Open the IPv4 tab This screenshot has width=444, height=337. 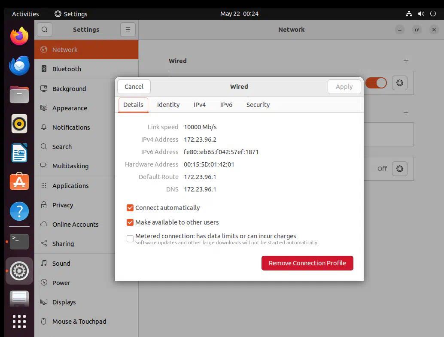pyautogui.click(x=200, y=105)
